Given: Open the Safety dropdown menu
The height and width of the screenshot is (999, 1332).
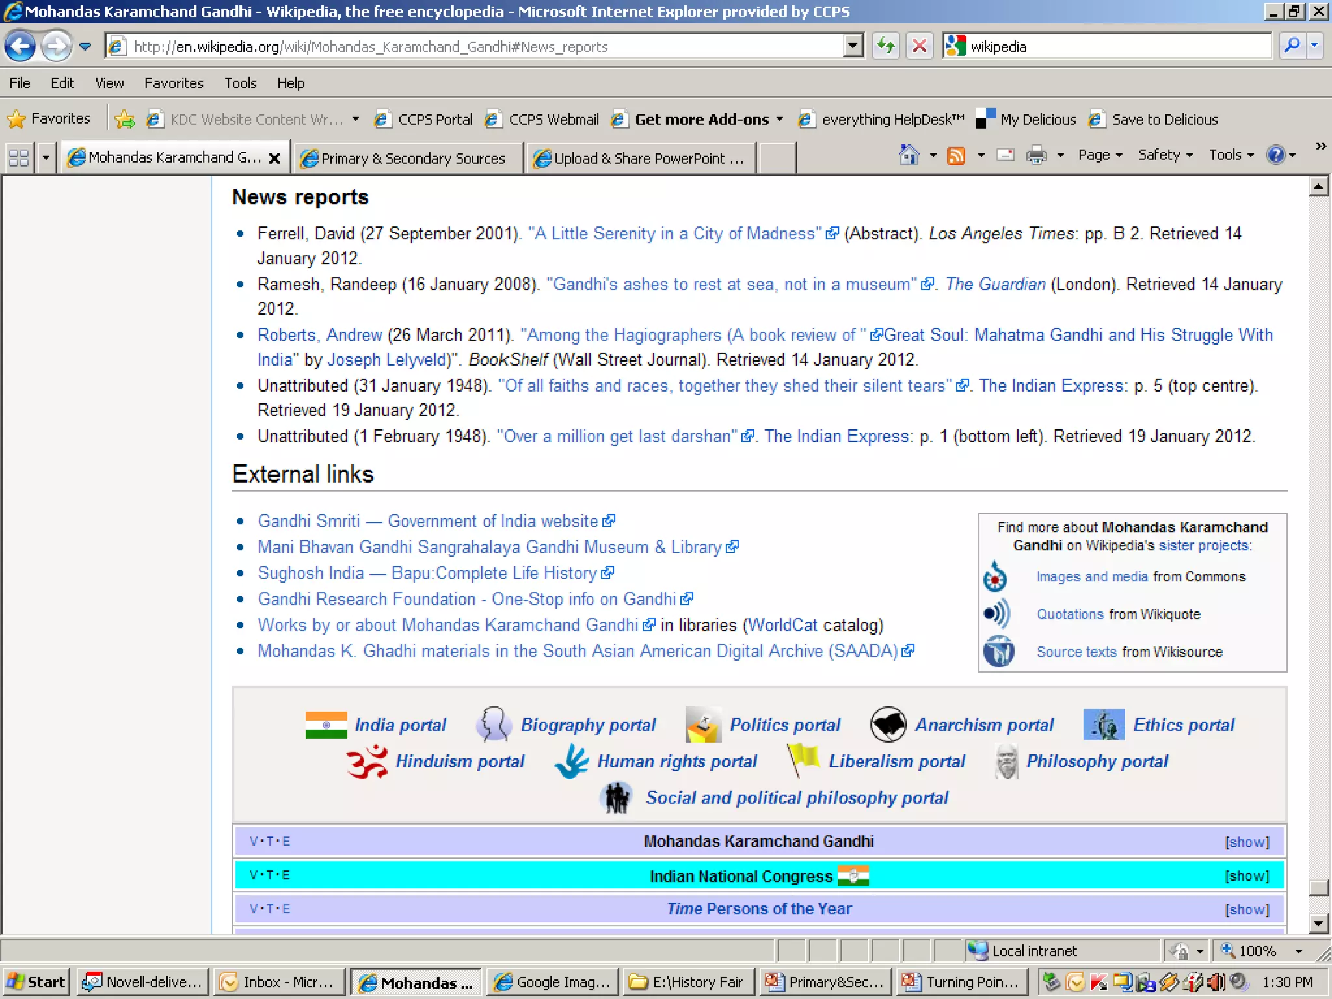Looking at the screenshot, I should point(1164,155).
